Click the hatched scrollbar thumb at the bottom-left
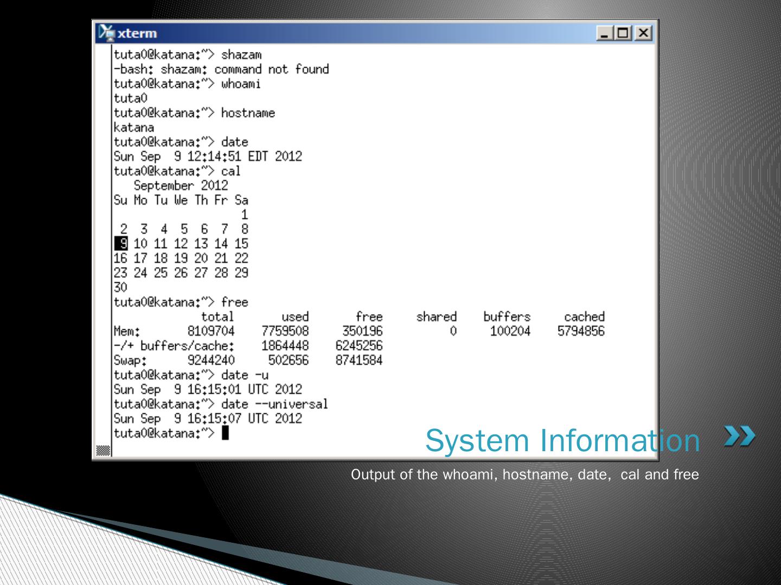 [x=103, y=450]
